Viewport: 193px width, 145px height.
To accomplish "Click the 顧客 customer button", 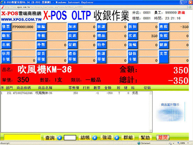I will pyautogui.click(x=6, y=36).
